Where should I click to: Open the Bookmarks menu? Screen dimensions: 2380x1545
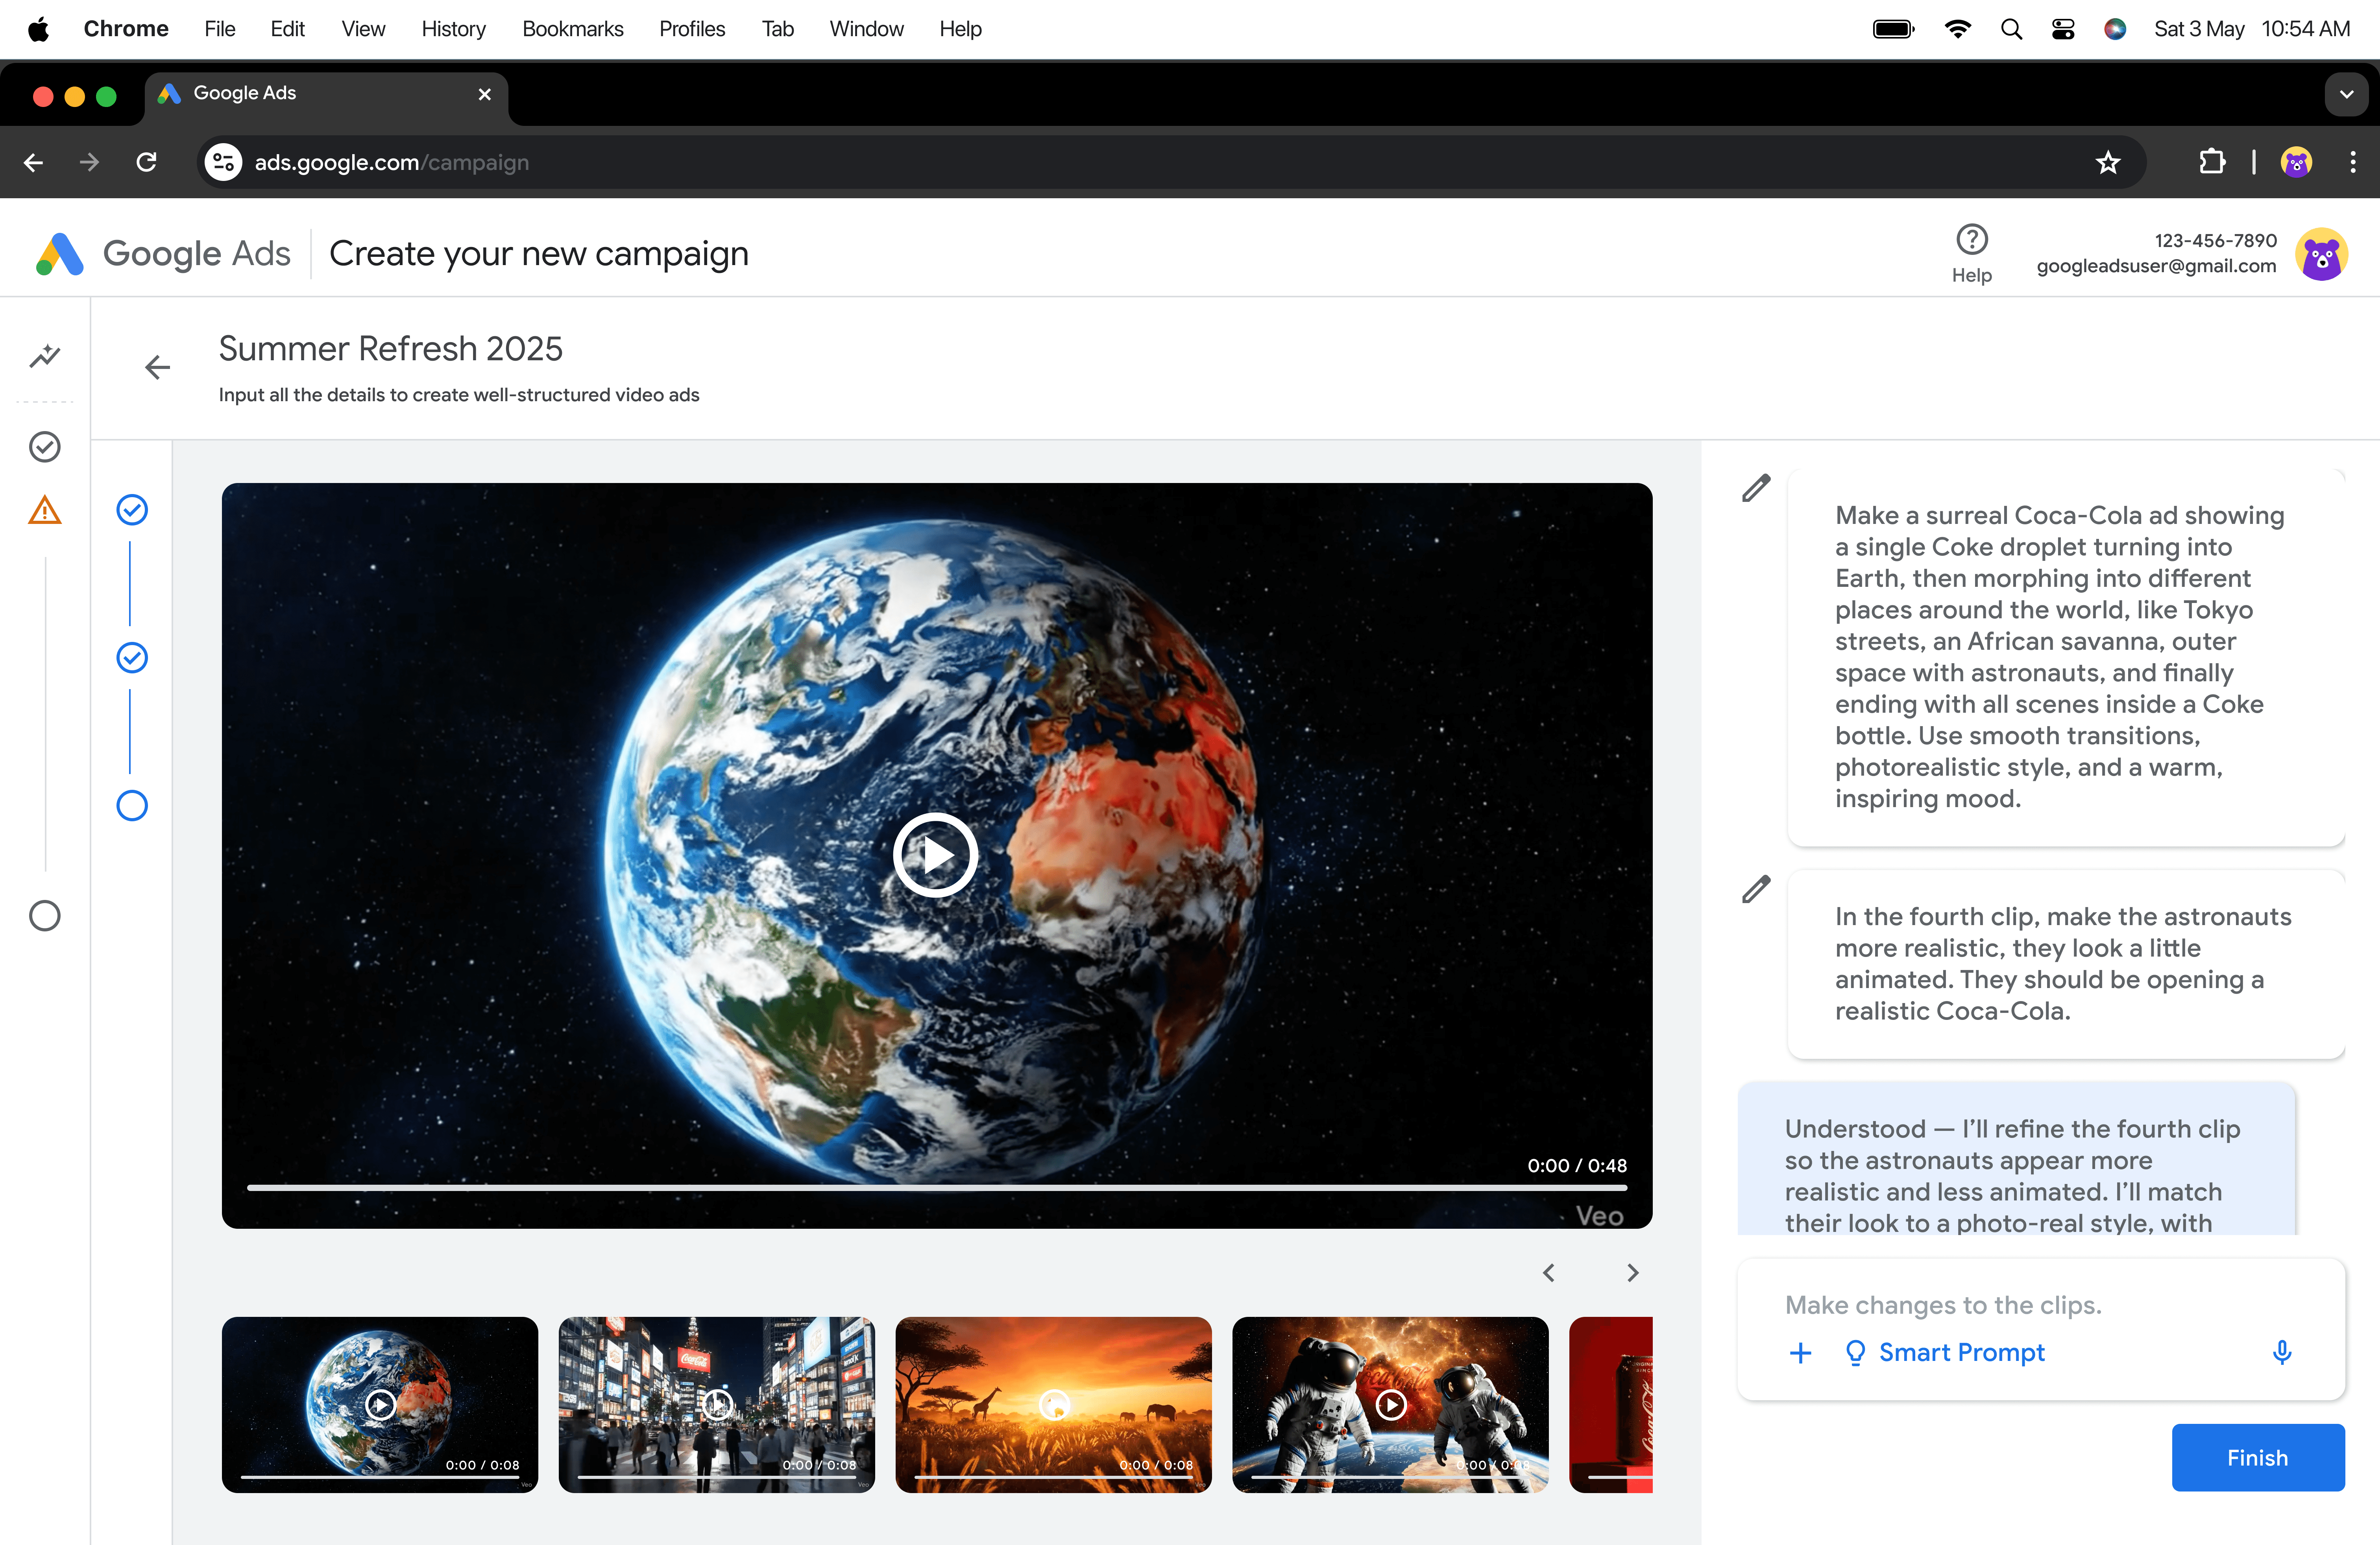572,29
